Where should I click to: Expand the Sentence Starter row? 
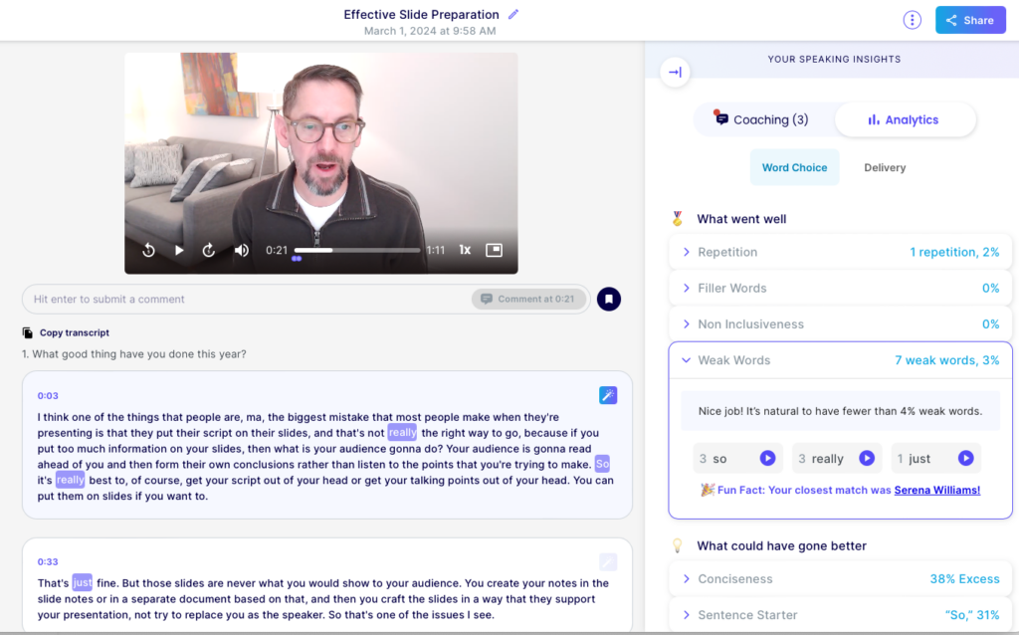pos(840,615)
